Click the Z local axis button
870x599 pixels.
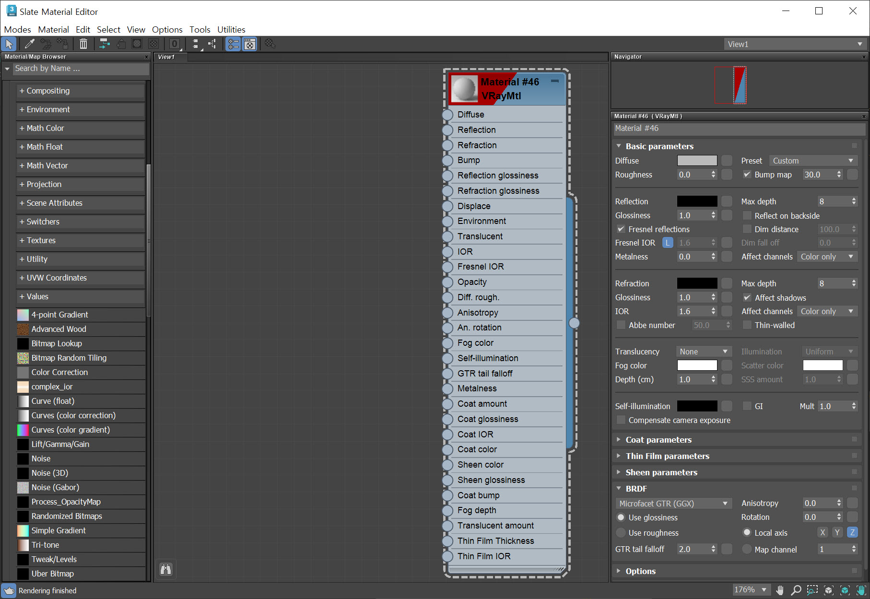pyautogui.click(x=852, y=532)
